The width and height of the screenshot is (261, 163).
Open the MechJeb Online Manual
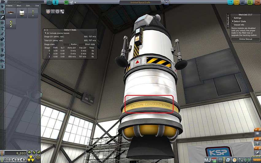coord(246,39)
